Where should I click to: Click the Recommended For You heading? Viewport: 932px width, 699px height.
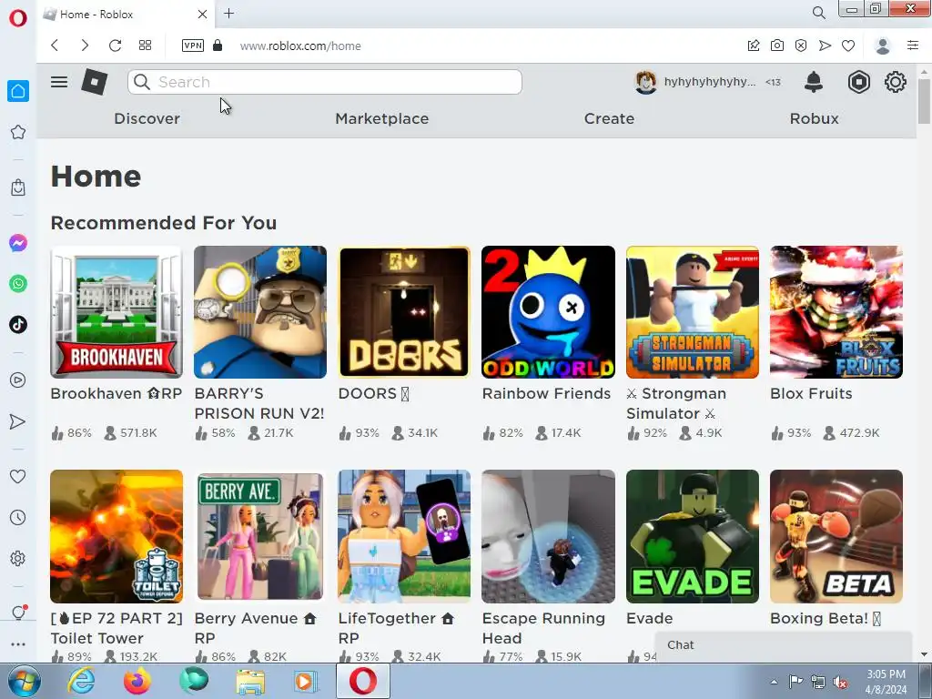tap(164, 223)
